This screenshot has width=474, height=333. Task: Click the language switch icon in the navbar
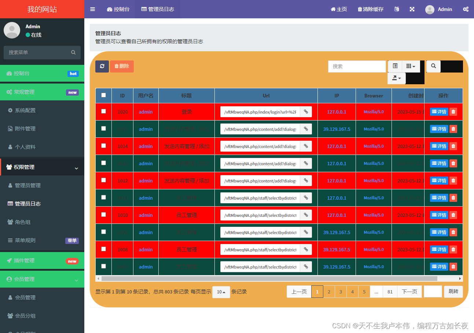tap(396, 9)
